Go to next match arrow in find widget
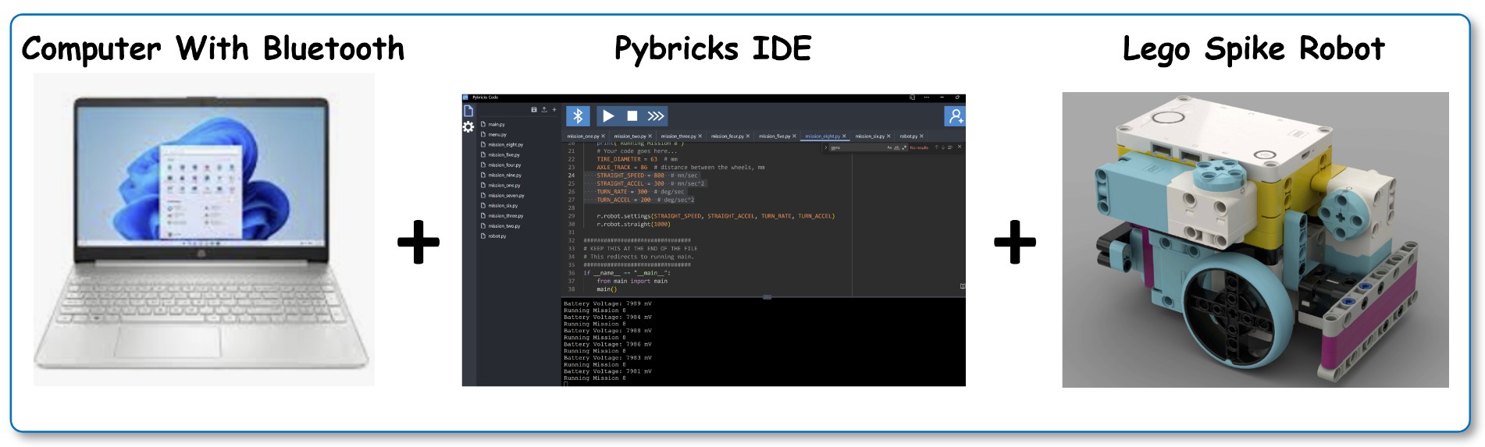The image size is (1485, 447). click(x=943, y=147)
